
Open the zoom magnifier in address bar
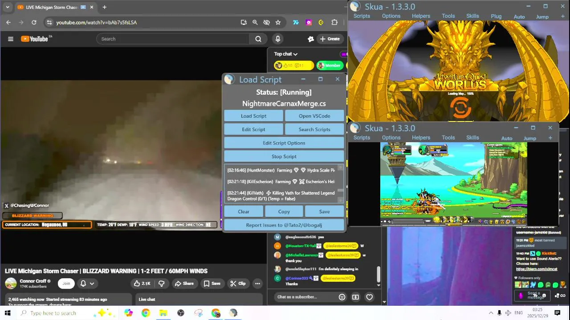(255, 22)
